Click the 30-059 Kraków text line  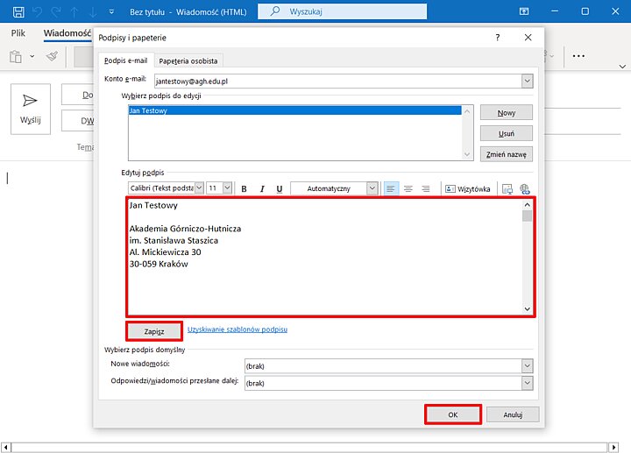159,264
